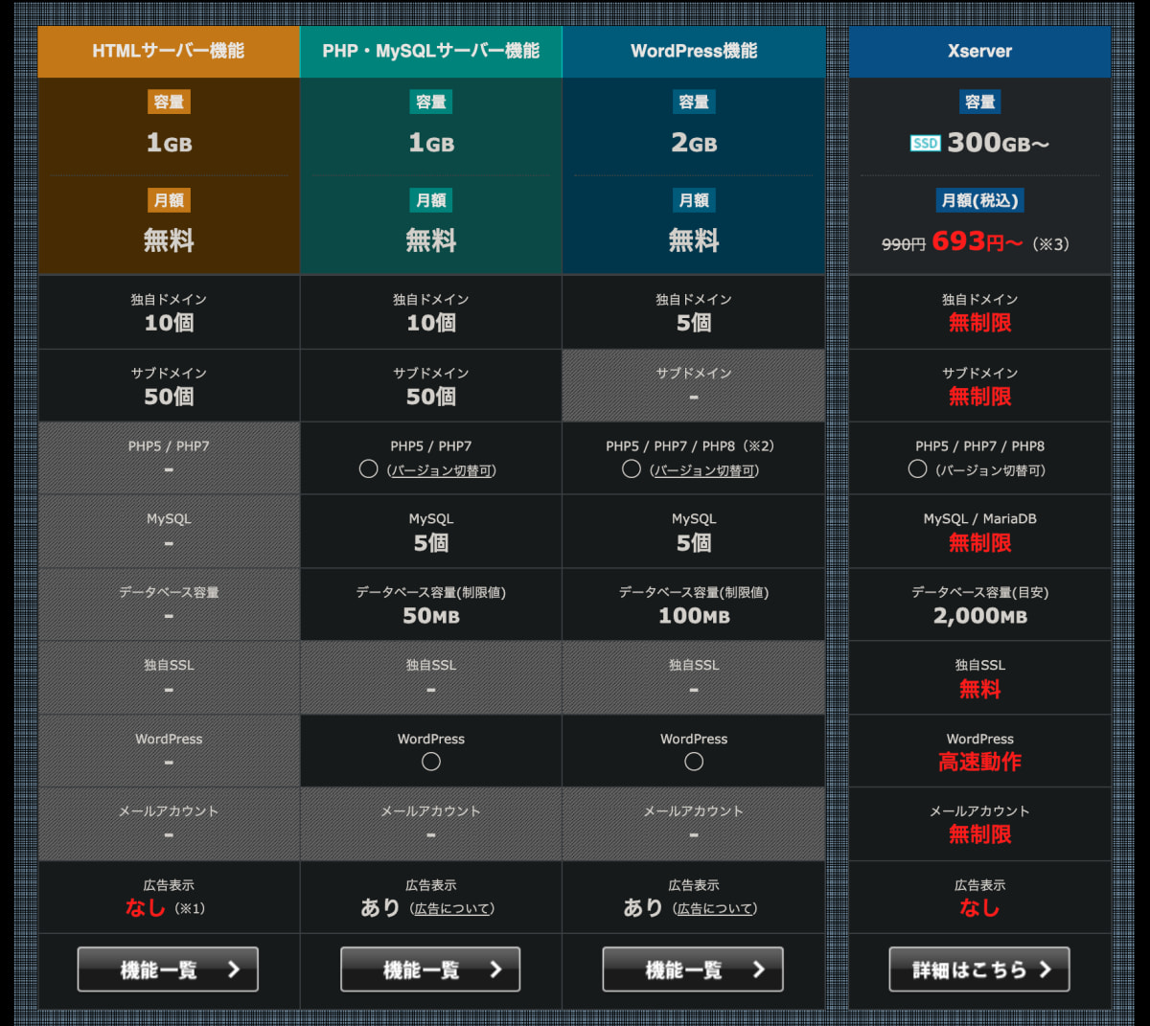Click サブドメイン 無制限 in Xserver column
The width and height of the screenshot is (1150, 1026).
coord(979,385)
